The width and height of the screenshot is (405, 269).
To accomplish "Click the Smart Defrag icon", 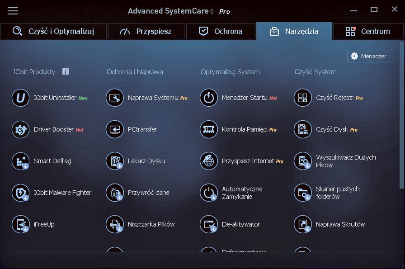I will pyautogui.click(x=20, y=161).
